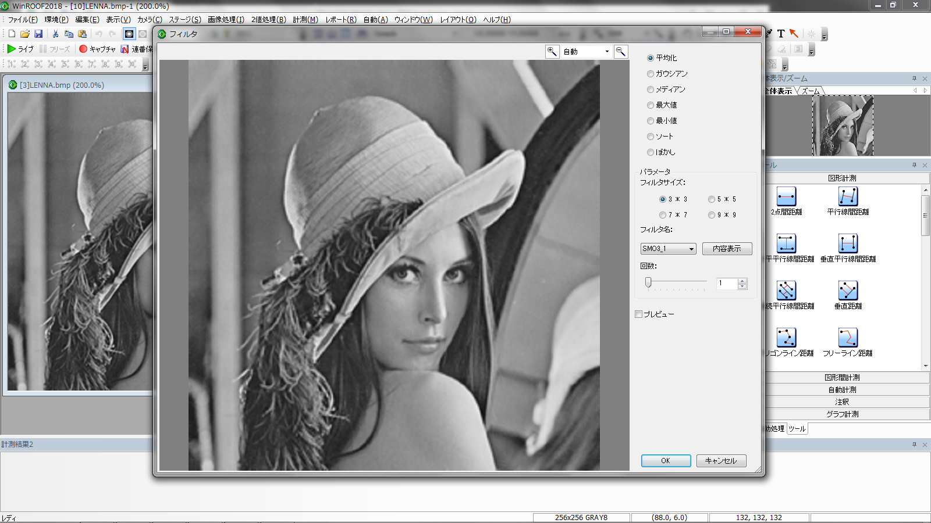The image size is (931, 523).
Task: Click the zoom-out magnifier in the filter dialog
Action: [621, 52]
